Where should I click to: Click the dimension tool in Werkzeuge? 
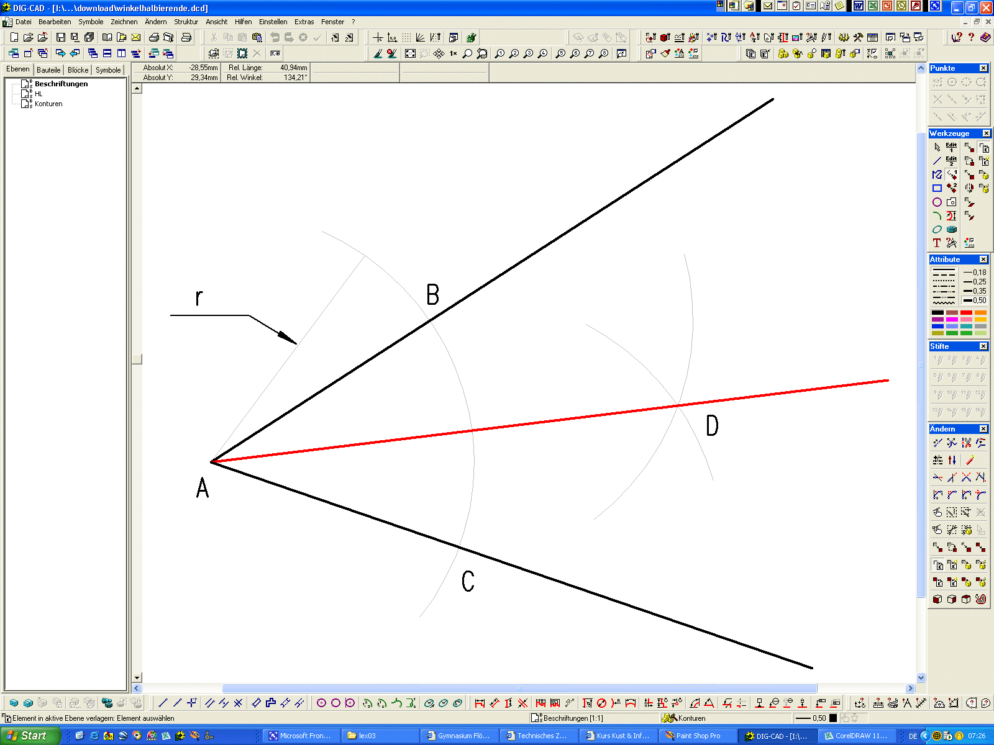click(x=951, y=215)
